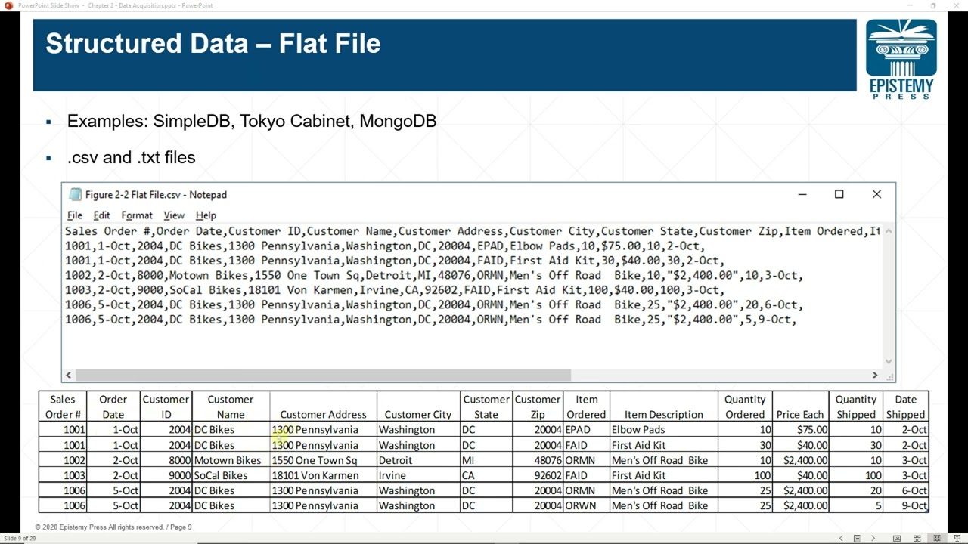Image resolution: width=968 pixels, height=544 pixels.
Task: Maximize the Notepad window
Action: 839,194
